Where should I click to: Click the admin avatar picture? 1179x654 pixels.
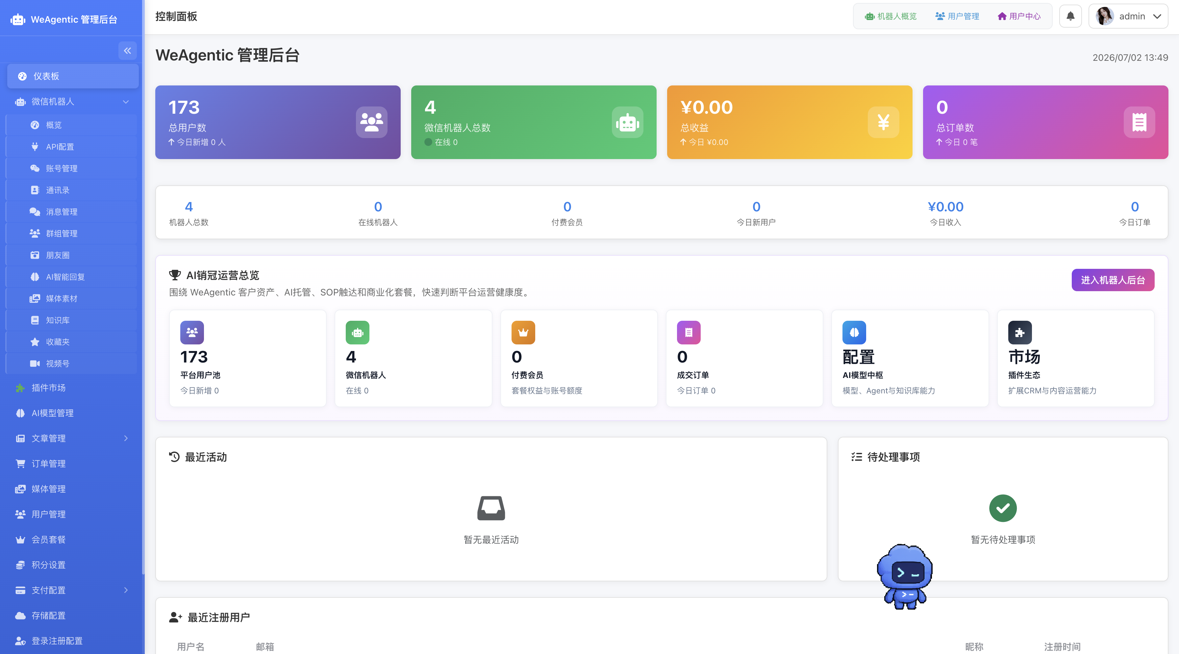[1104, 16]
